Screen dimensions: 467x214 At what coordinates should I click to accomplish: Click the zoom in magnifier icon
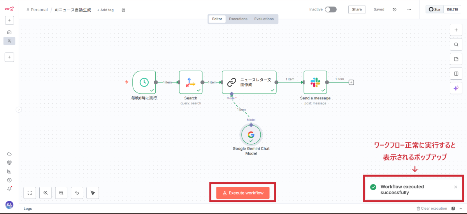click(46, 193)
